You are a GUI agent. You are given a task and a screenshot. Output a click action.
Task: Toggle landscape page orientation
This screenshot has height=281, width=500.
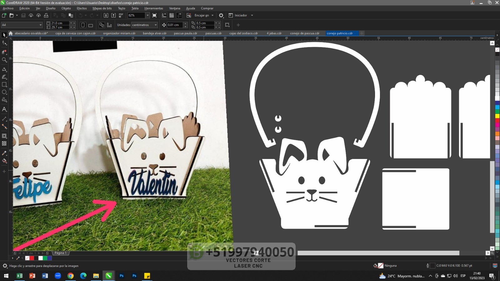[91, 25]
